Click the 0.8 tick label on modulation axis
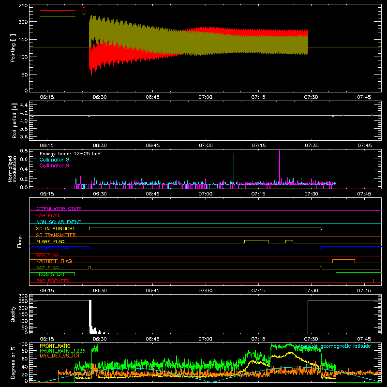Viewport: 387px width, 387px height. click(24, 151)
